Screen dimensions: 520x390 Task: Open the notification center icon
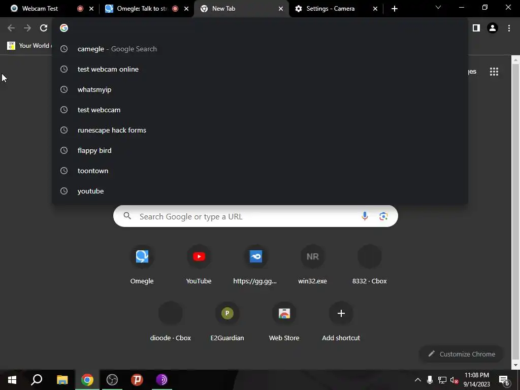tap(504, 380)
